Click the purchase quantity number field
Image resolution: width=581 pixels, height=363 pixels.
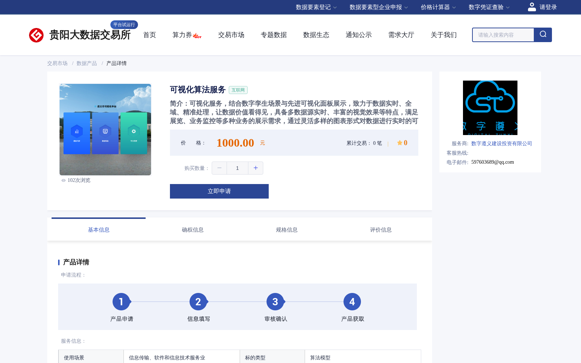tap(237, 168)
